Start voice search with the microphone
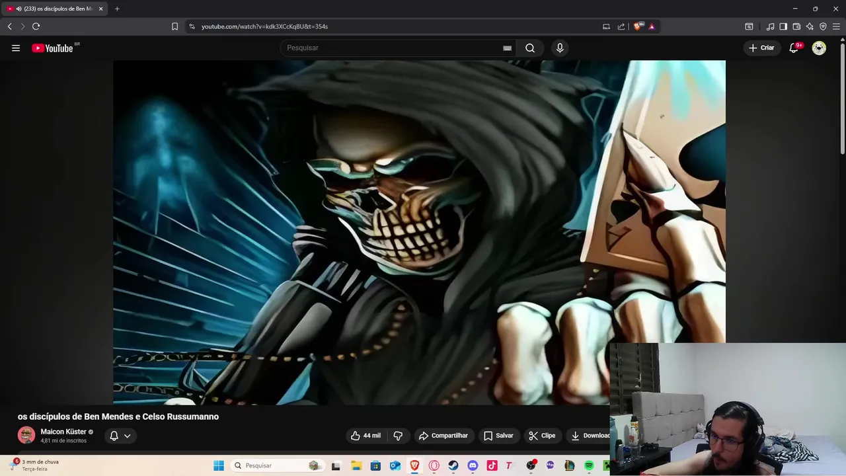 [x=560, y=48]
